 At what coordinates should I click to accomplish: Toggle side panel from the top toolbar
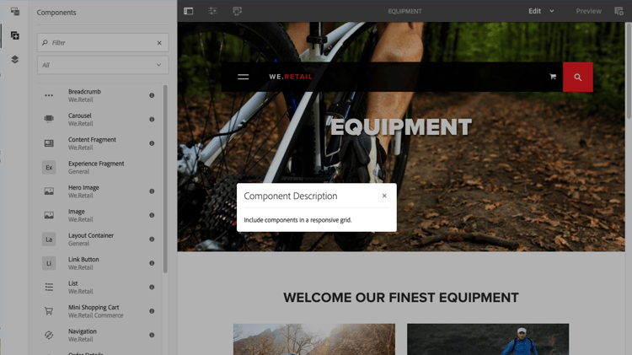pos(188,11)
